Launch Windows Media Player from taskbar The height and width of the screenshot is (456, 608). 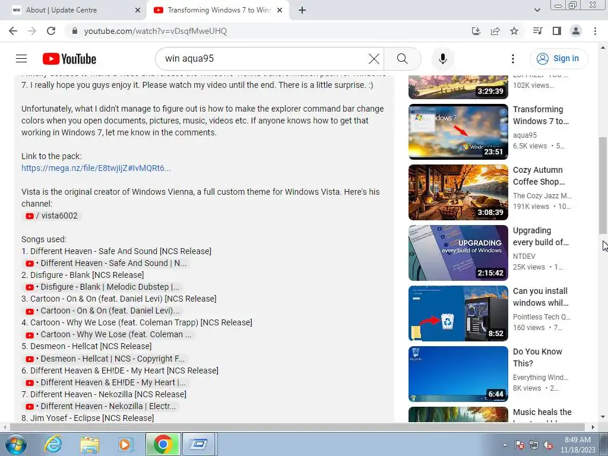(125, 444)
